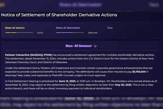Click the bolded May 30, 2025 deadline
This screenshot has height=109, width=163.
click(123, 85)
